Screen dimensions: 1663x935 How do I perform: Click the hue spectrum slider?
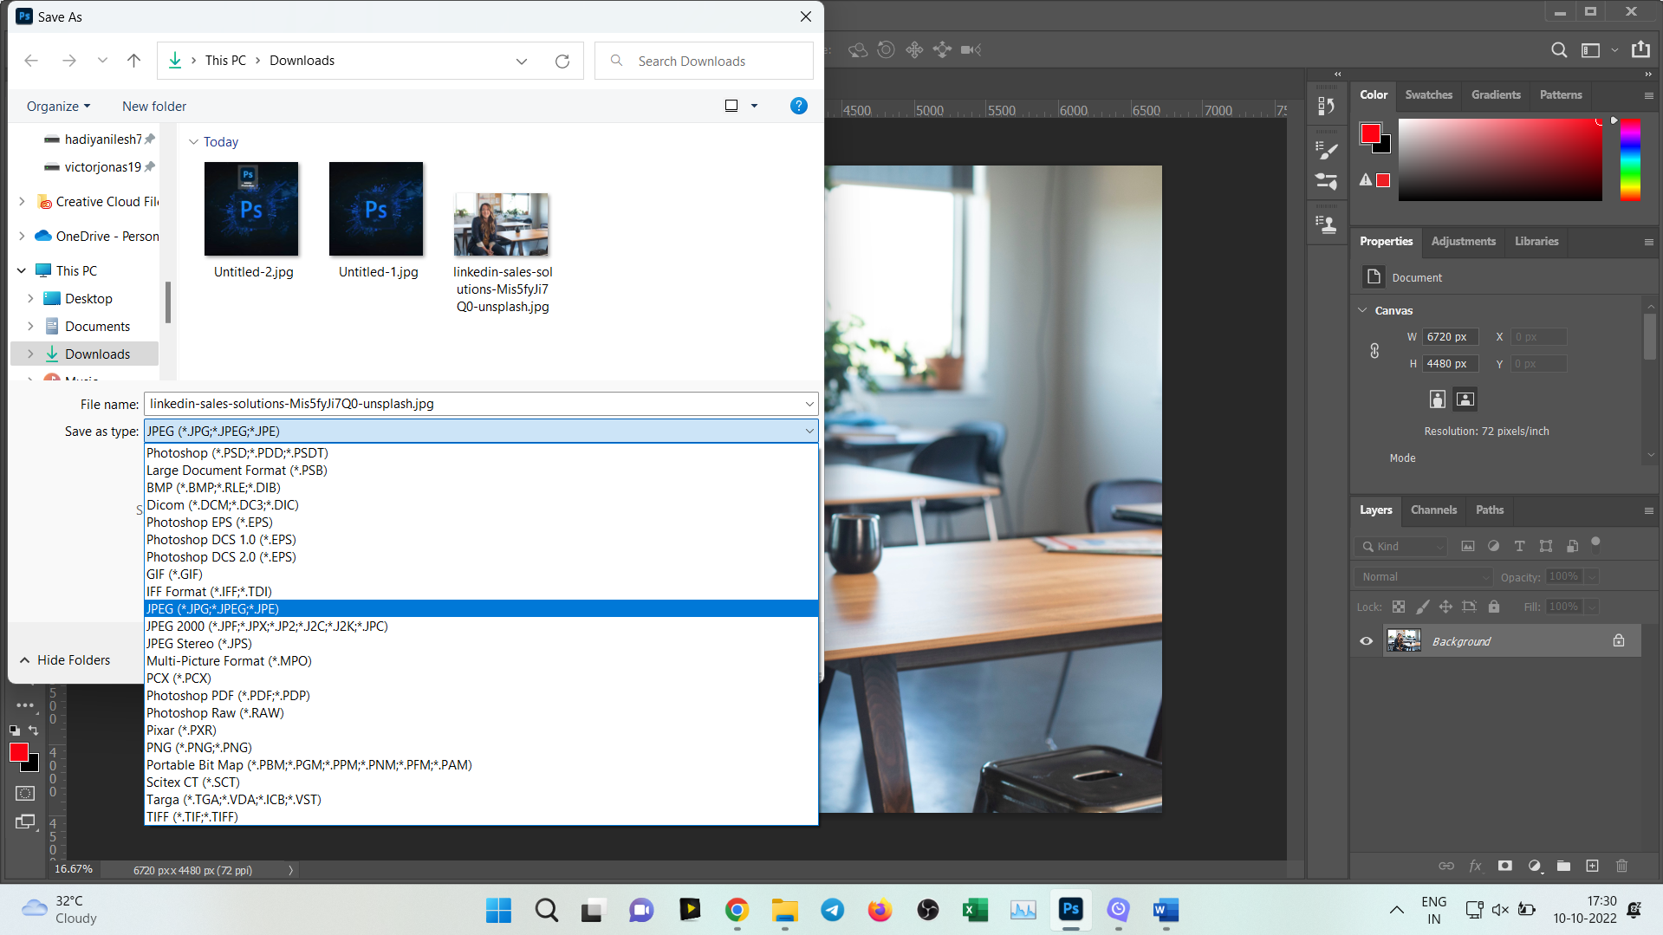(1630, 159)
